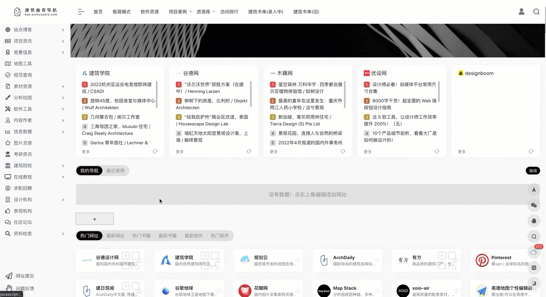
Task: Refresh the 建筑学院 feed card
Action: [x=155, y=151]
